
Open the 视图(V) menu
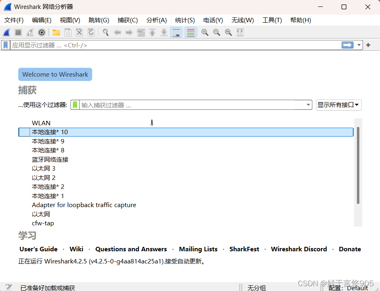click(70, 20)
